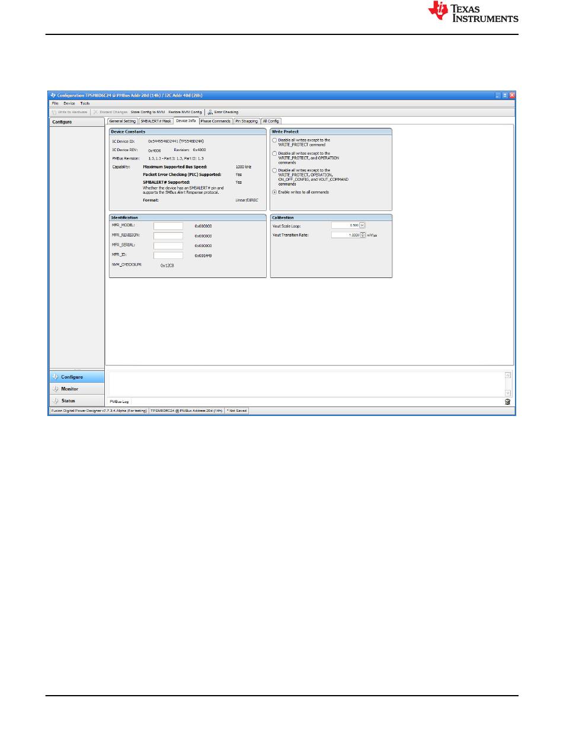Screen dimensions: 563x733
Task: Select the Device Info tab
Action: pos(186,121)
